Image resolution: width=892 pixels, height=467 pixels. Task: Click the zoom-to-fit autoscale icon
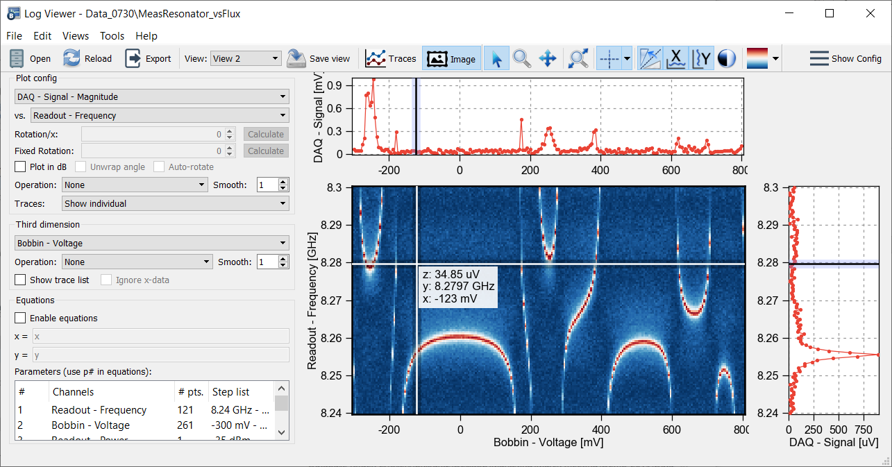pos(578,58)
